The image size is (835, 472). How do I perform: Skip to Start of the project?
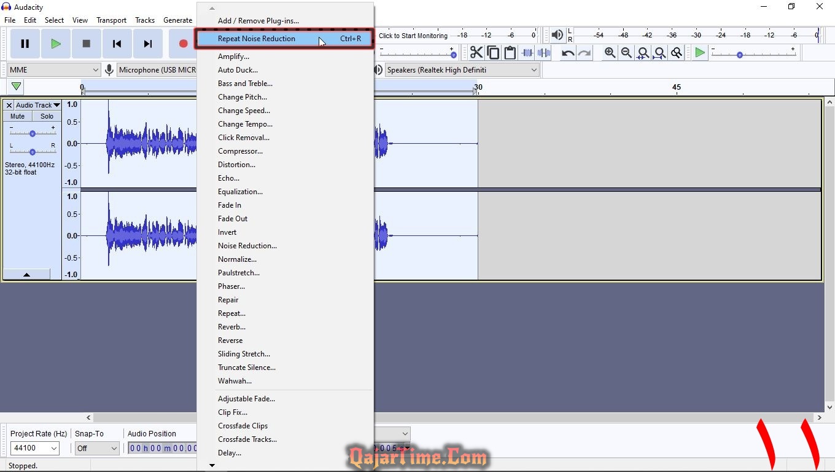(x=117, y=44)
